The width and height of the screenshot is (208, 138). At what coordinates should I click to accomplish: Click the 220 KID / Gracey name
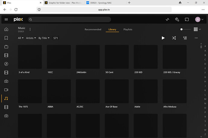172,72
